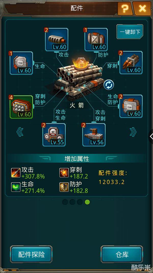Open help via the question mark button
The width and height of the screenshot is (153, 273).
(124, 8)
